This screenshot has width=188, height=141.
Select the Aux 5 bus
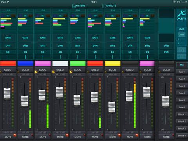click(182, 100)
